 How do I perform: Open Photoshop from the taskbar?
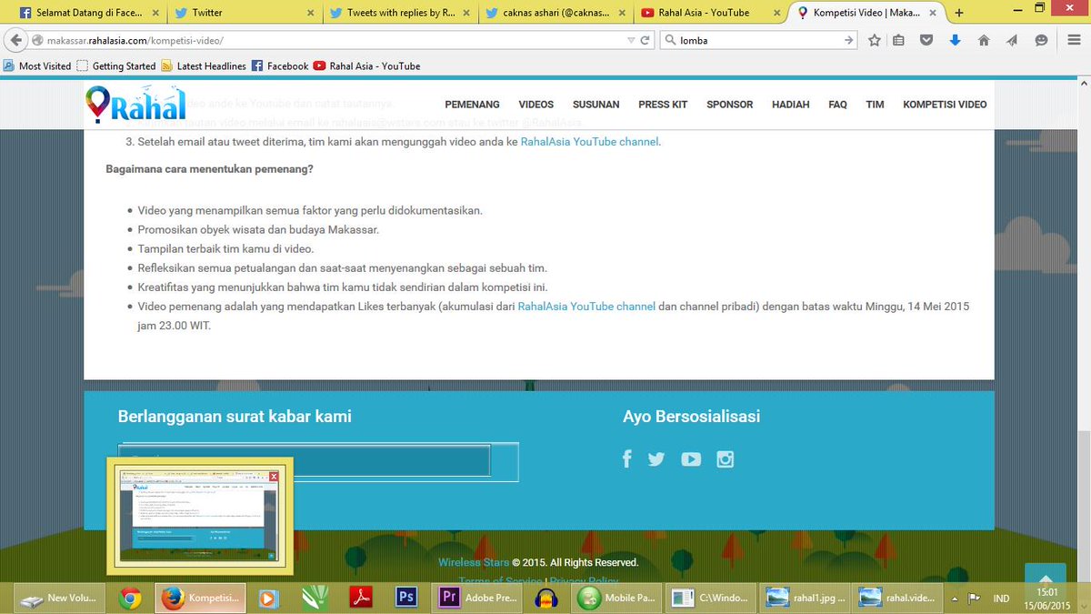click(405, 598)
